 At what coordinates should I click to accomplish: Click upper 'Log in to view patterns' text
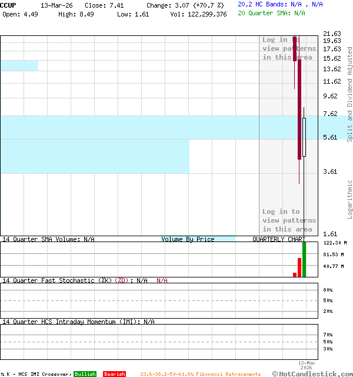[x=289, y=49]
